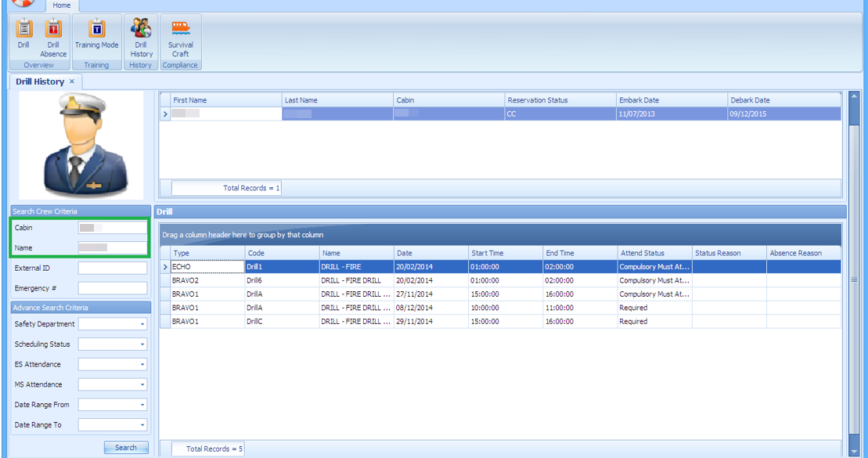Screen dimensions: 868x458
Task: Expand the Scheduling Status dropdown
Action: click(143, 344)
